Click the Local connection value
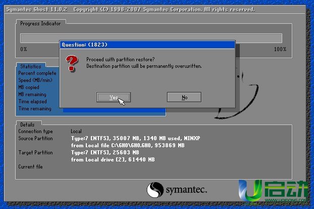Screen dimensions: 314x209 click(x=76, y=131)
